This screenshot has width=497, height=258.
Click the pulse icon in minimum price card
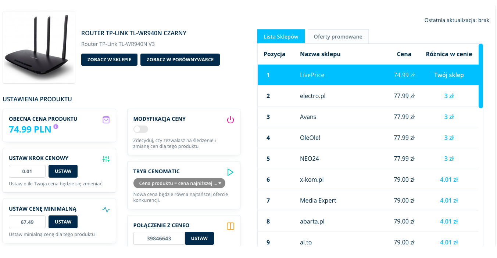tap(106, 210)
